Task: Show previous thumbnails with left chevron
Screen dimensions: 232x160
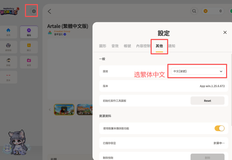Action: point(50,109)
